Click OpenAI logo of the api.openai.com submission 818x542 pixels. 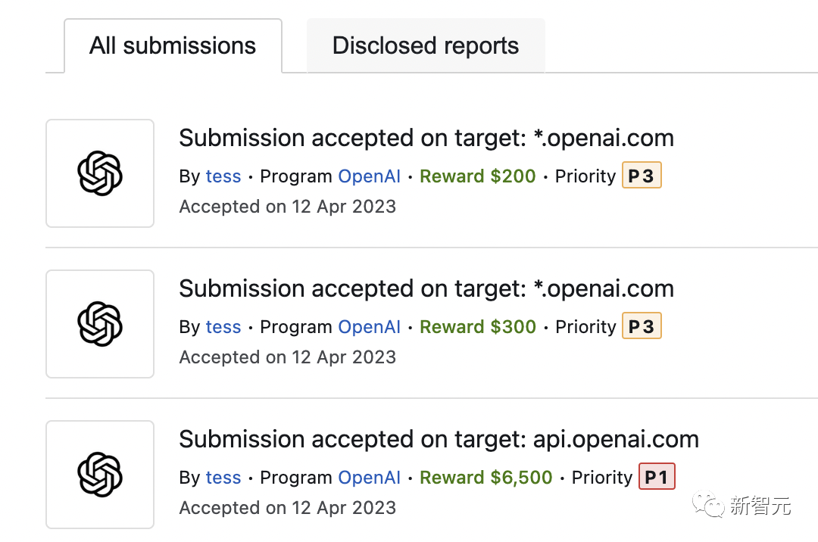tap(100, 475)
